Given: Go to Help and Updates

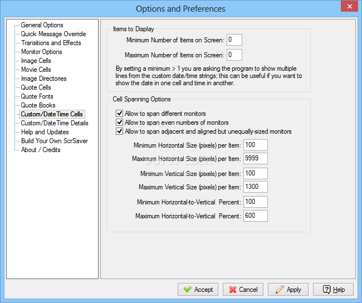Looking at the screenshot, I should pos(45,132).
